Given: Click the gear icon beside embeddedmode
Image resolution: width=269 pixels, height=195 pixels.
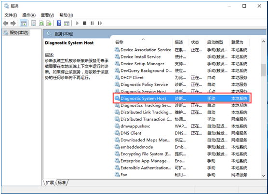Looking at the screenshot, I should [117, 147].
